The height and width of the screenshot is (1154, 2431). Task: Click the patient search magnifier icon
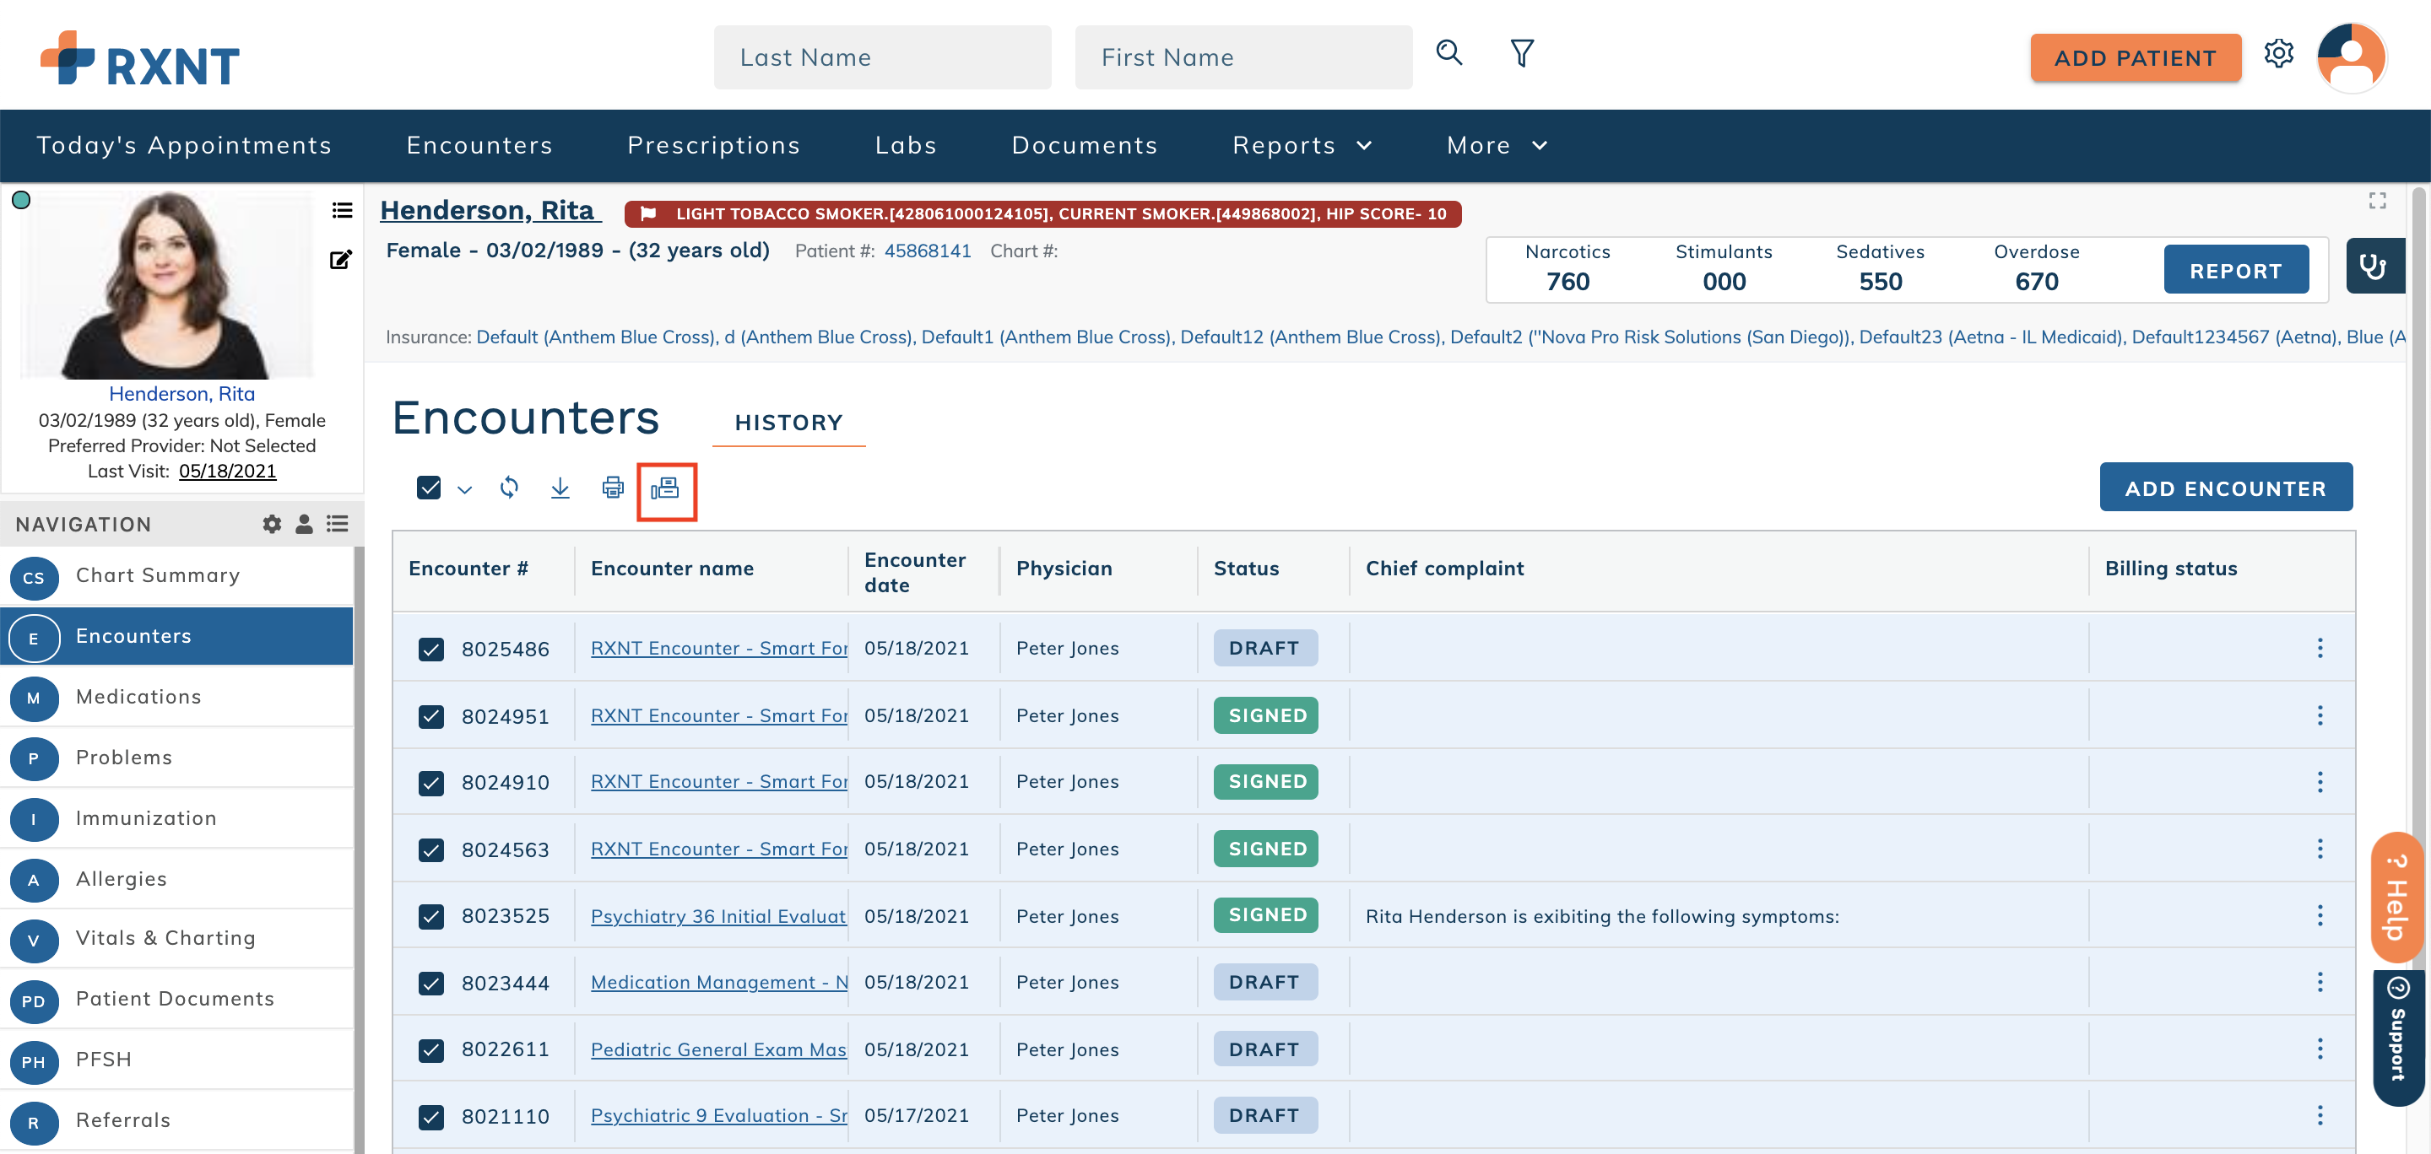coord(1448,54)
